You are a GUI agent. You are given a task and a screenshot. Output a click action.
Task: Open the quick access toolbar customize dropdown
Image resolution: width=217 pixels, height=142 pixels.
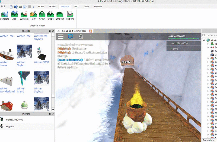pos(33,7)
